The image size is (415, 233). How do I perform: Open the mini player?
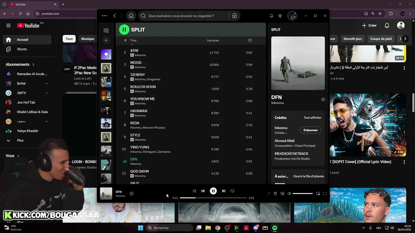pyautogui.click(x=318, y=194)
